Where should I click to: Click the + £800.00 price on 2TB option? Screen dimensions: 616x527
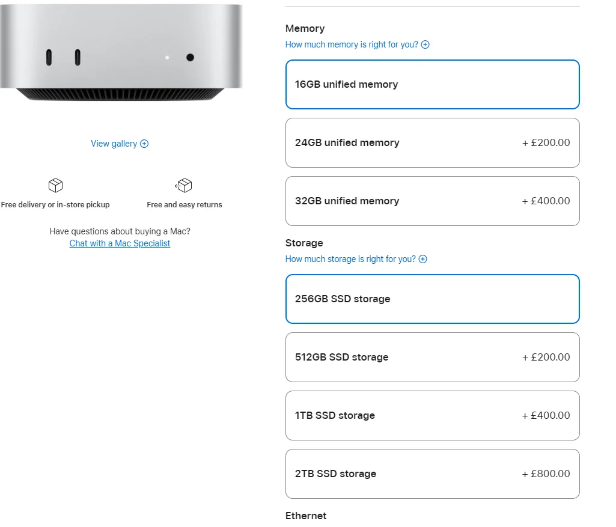546,474
